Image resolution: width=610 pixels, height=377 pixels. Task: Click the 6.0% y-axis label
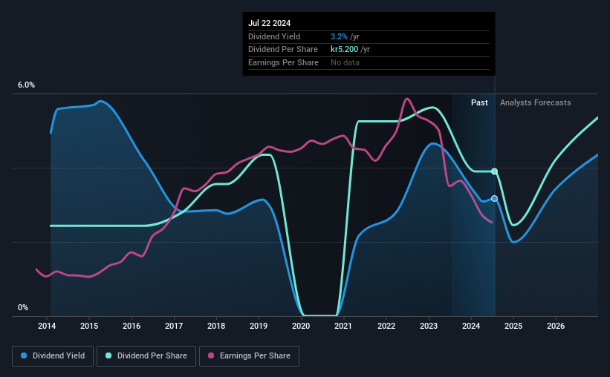(x=26, y=85)
